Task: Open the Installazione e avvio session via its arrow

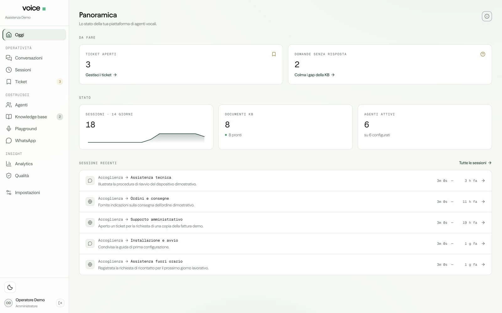Action: 483,244
